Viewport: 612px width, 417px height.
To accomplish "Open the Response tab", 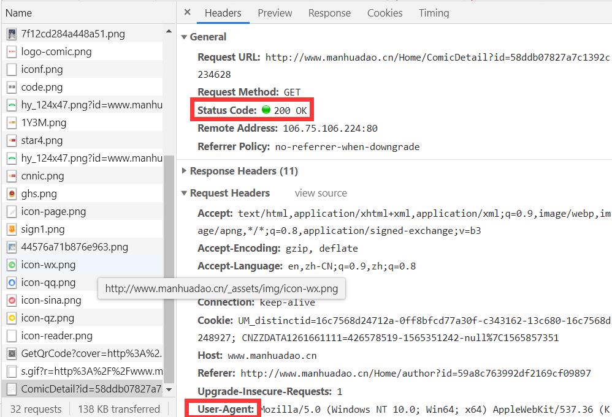I will [329, 13].
